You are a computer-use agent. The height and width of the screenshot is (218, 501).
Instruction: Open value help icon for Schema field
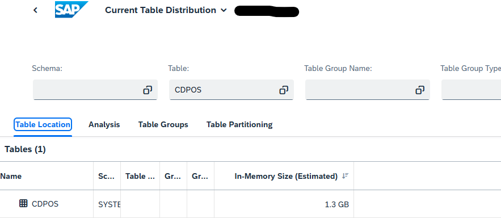coord(148,90)
